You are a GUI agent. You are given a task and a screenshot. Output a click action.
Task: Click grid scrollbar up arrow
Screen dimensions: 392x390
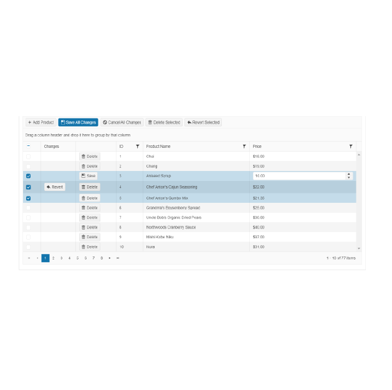(x=359, y=155)
